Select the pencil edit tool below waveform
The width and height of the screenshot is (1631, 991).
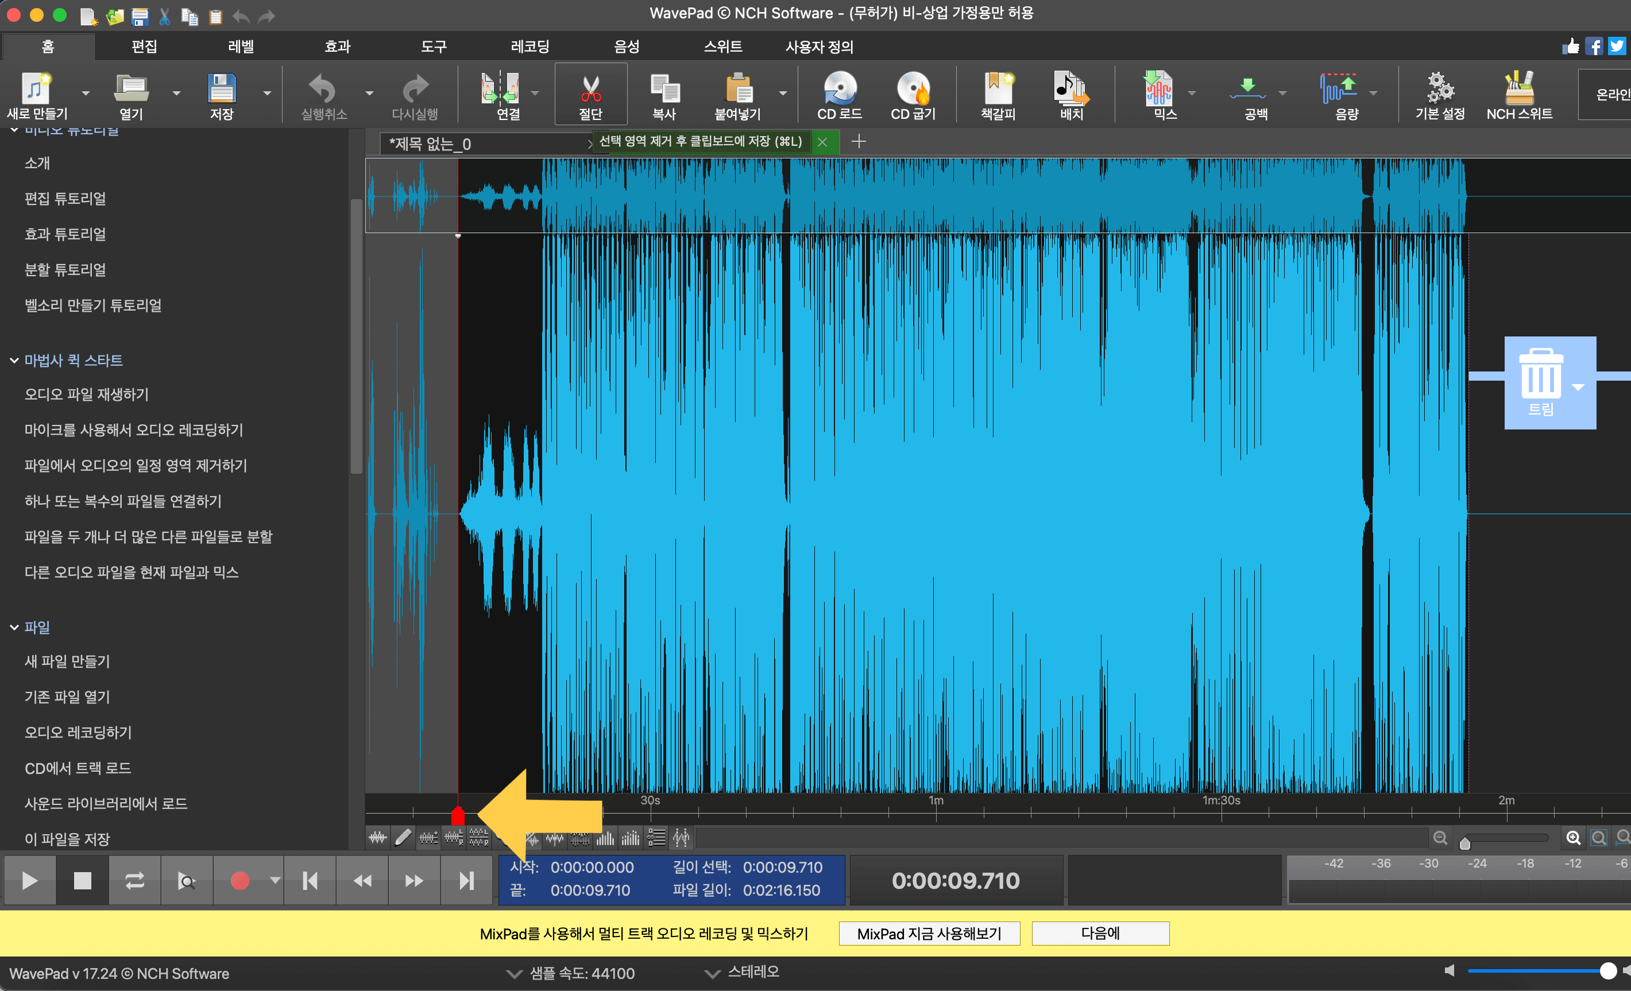[x=403, y=838]
